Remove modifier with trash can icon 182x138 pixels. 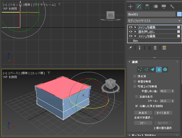click(155, 48)
